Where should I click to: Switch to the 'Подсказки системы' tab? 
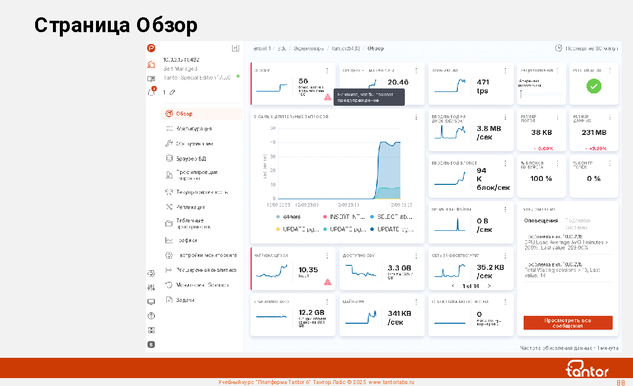(578, 224)
